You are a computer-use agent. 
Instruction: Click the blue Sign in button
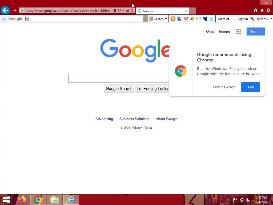coord(256,31)
